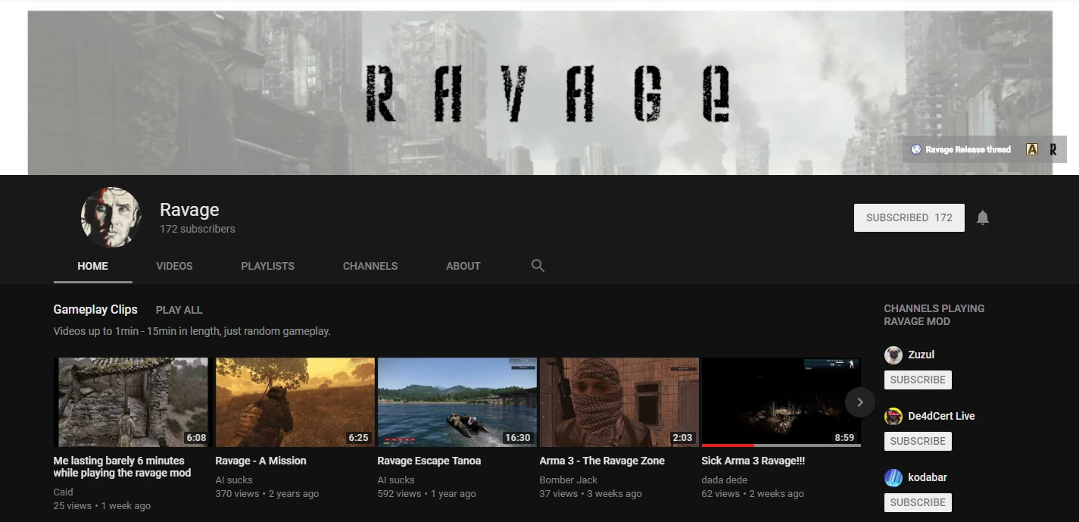Click the 'Ravage Escape Tanoa' title
Viewport: 1079px width, 522px height.
[x=429, y=461]
